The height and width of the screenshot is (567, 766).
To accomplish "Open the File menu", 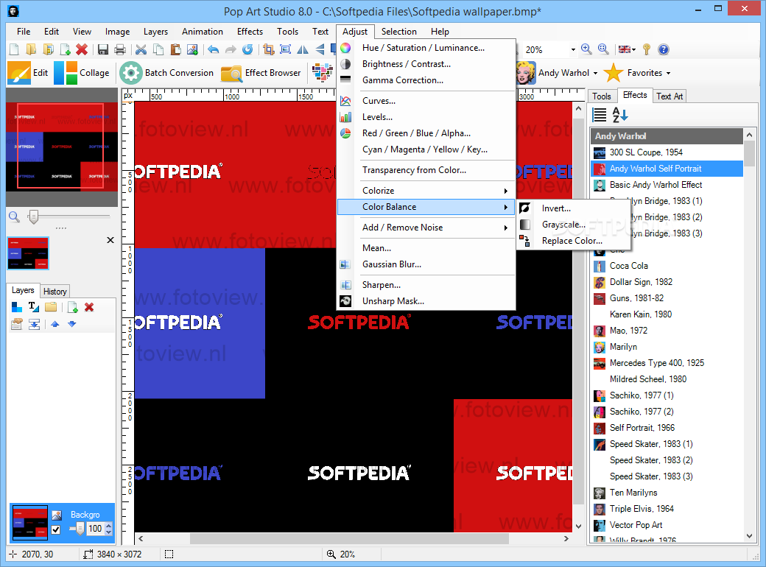I will pos(24,31).
